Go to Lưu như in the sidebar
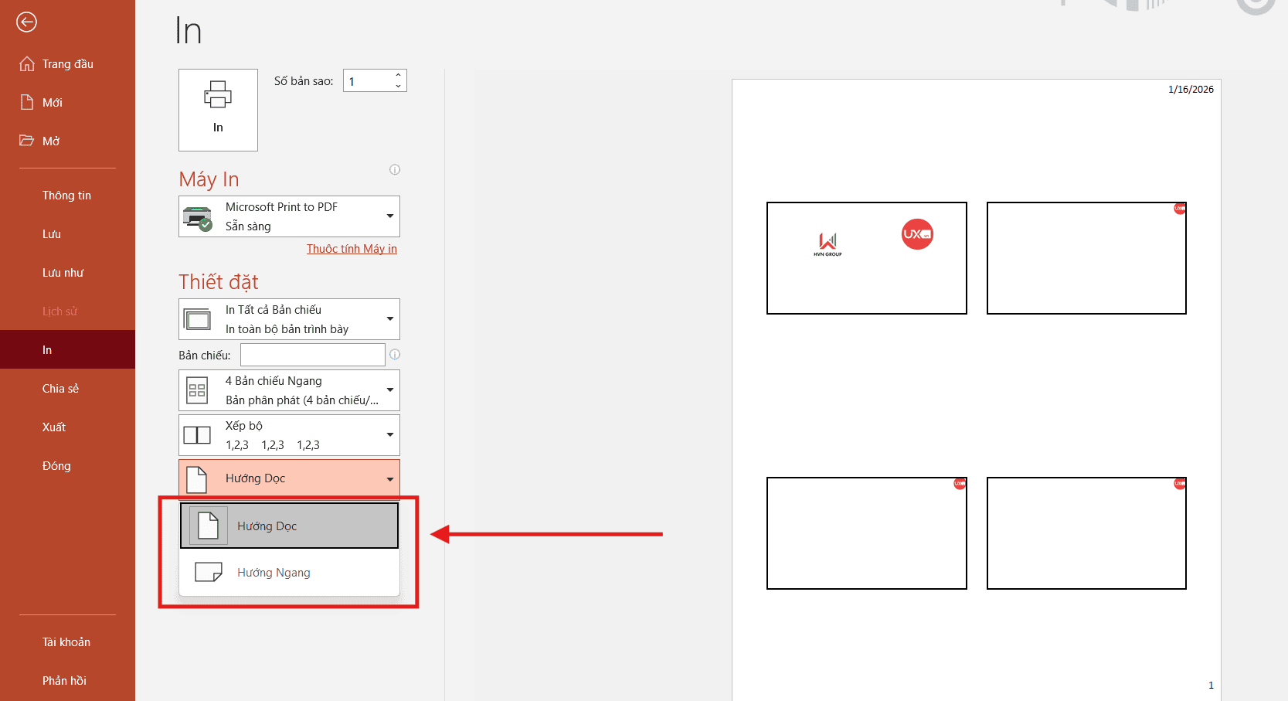This screenshot has width=1288, height=701. pos(63,273)
